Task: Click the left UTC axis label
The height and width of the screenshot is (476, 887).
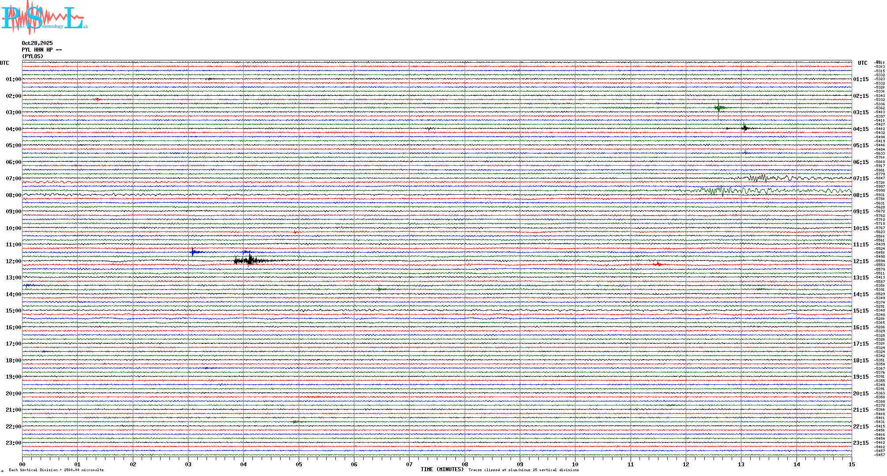Action: coord(4,63)
